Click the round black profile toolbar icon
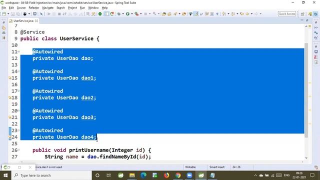 click(24, 14)
